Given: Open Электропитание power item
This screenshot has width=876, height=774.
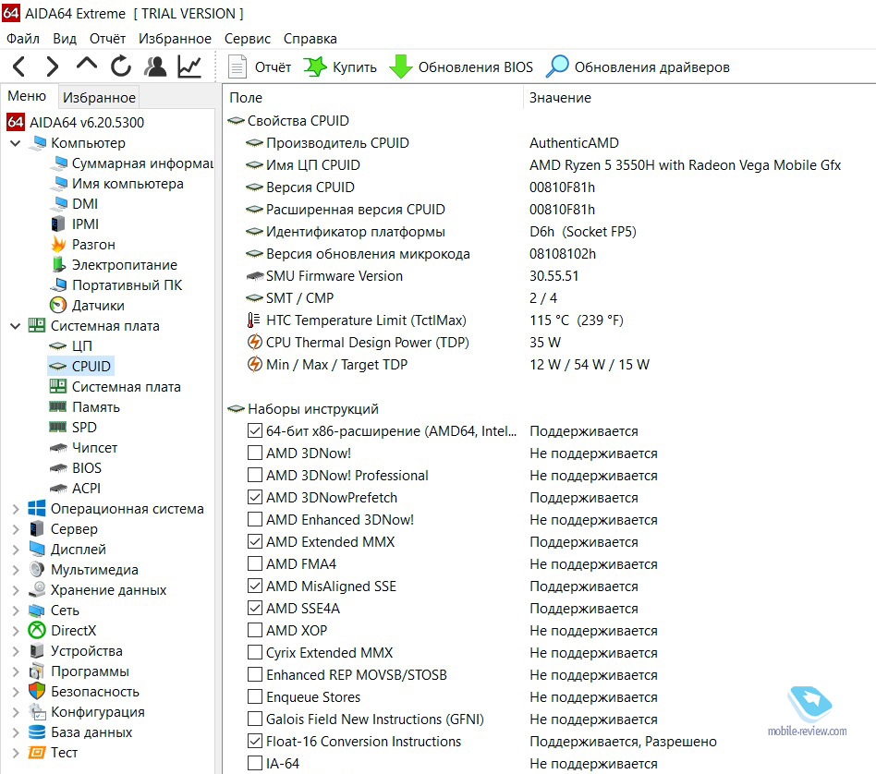Looking at the screenshot, I should (114, 265).
